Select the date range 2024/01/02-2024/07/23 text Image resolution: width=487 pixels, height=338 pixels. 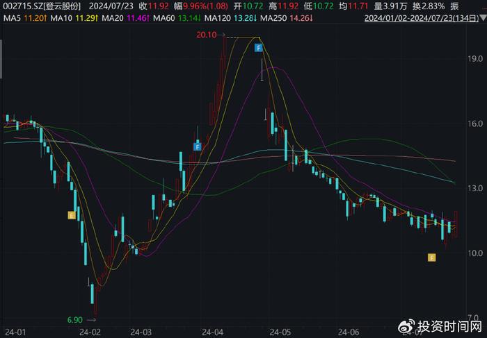pyautogui.click(x=422, y=18)
